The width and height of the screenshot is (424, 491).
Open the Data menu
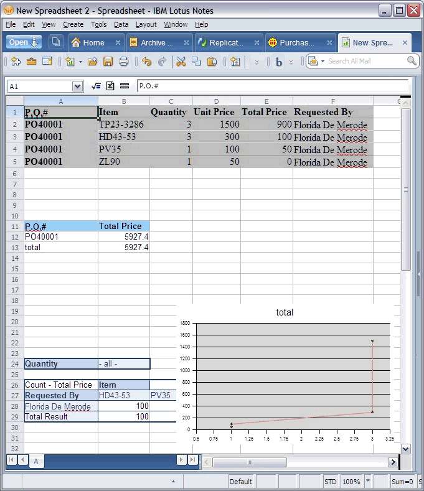coord(121,24)
